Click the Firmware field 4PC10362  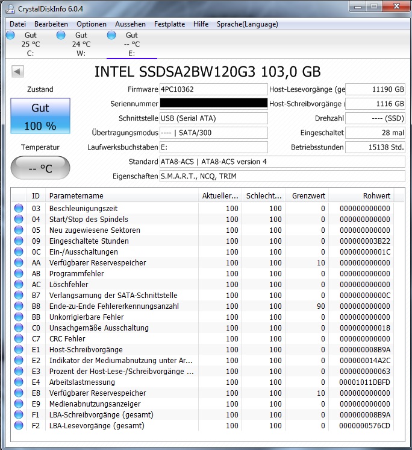(213, 89)
